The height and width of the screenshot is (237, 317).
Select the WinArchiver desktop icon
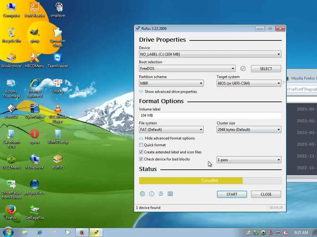coord(11,60)
